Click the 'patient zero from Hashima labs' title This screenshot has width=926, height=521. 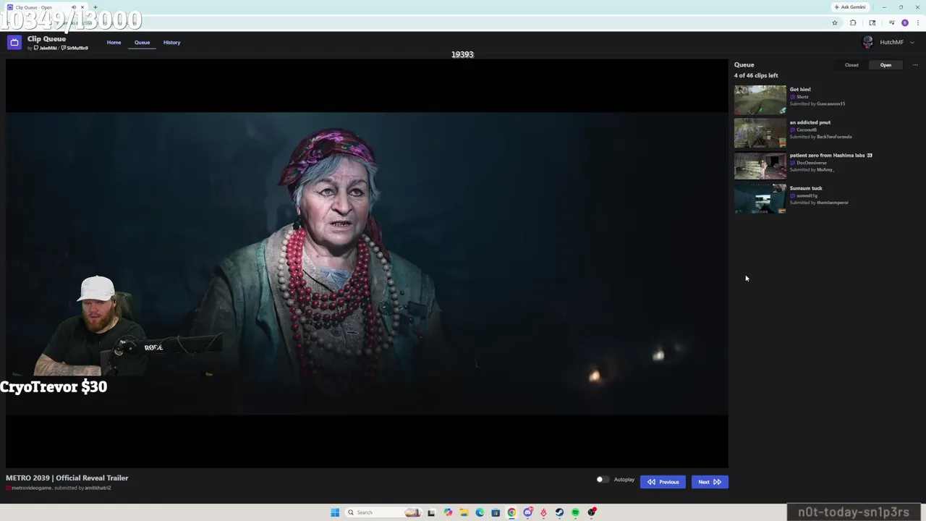point(831,155)
